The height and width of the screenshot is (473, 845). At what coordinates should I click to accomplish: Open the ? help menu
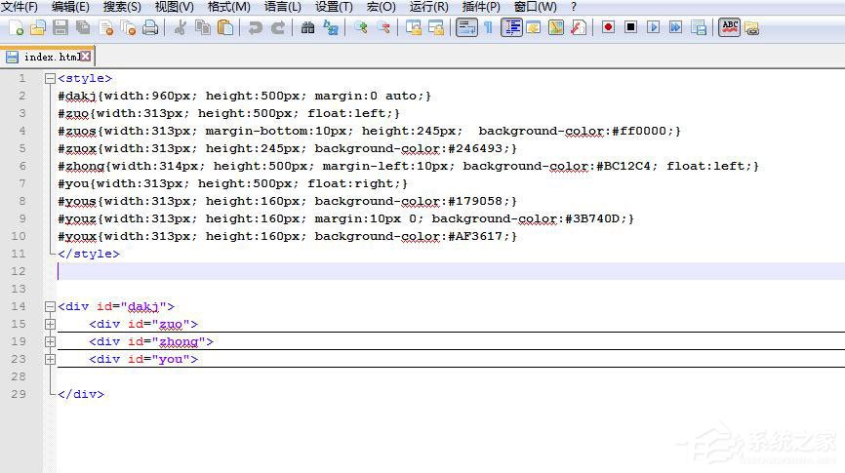(574, 7)
